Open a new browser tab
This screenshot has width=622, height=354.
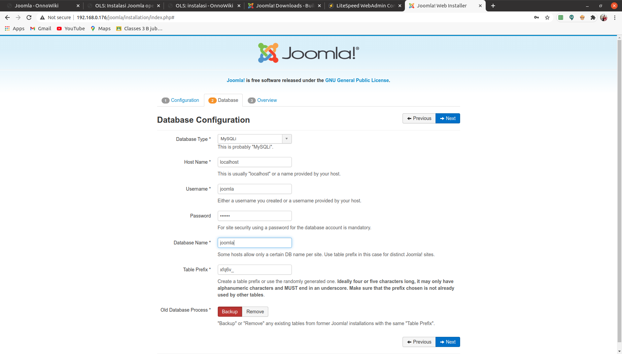493,6
